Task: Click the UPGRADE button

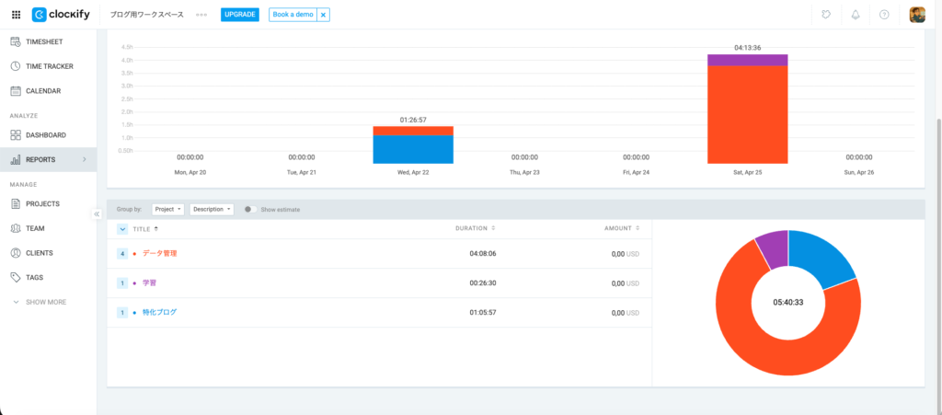Action: (239, 15)
